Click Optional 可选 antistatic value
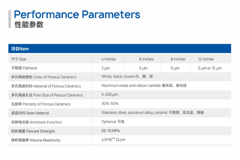 [x=113, y=122]
